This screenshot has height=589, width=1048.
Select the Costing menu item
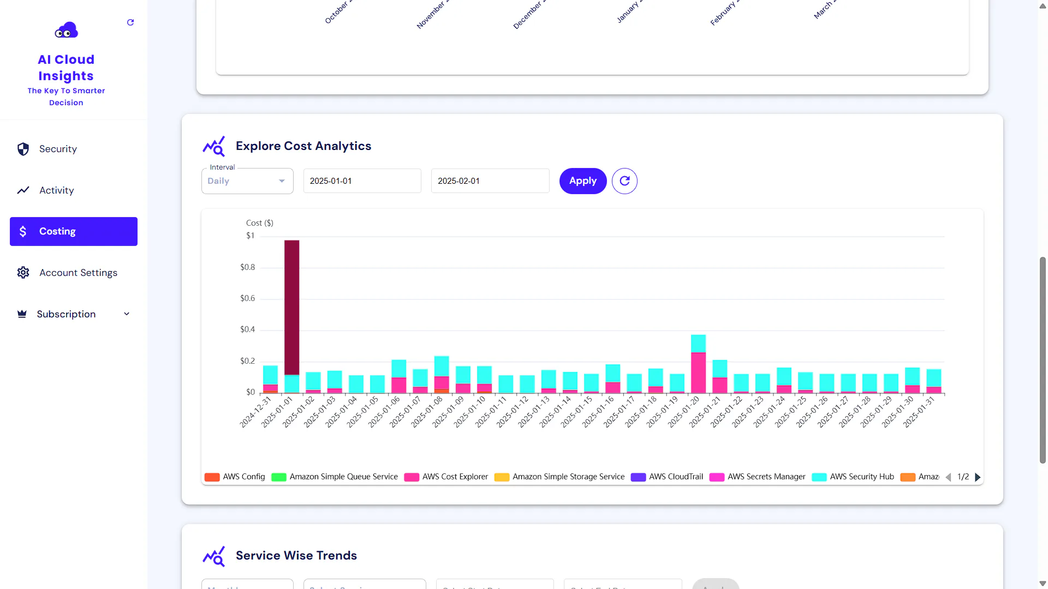pyautogui.click(x=74, y=231)
